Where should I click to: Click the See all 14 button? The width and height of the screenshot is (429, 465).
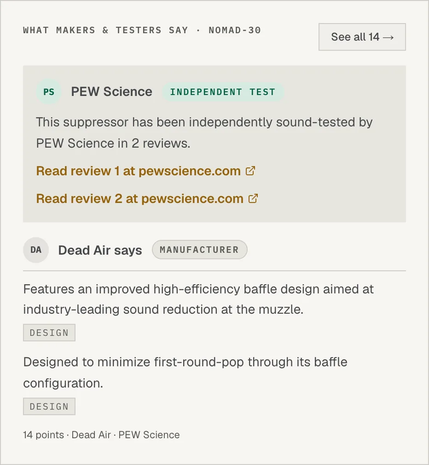pyautogui.click(x=362, y=37)
